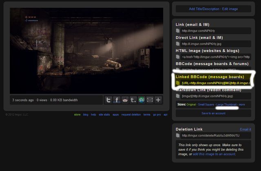Copy icon beside Direct Link field

tap(178, 44)
